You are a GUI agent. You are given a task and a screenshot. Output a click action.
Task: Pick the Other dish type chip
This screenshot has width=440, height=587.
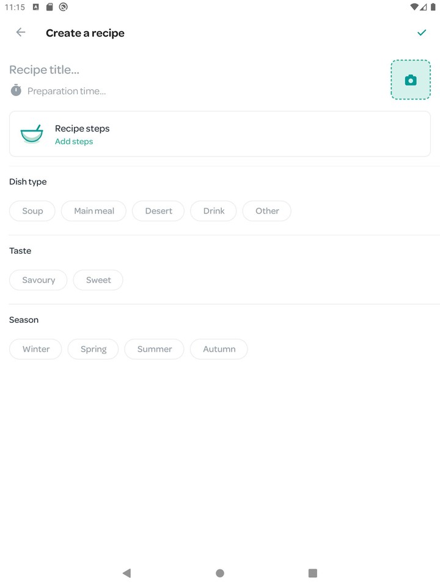pyautogui.click(x=267, y=211)
